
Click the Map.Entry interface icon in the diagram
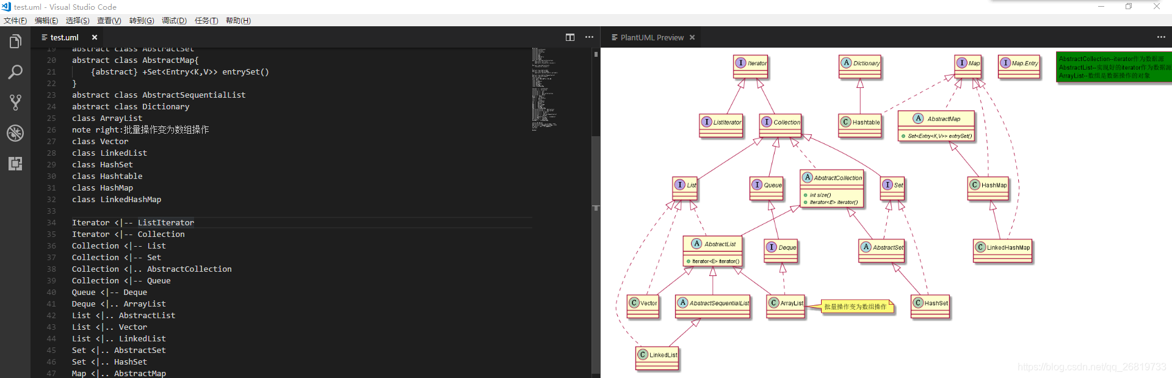(1005, 63)
